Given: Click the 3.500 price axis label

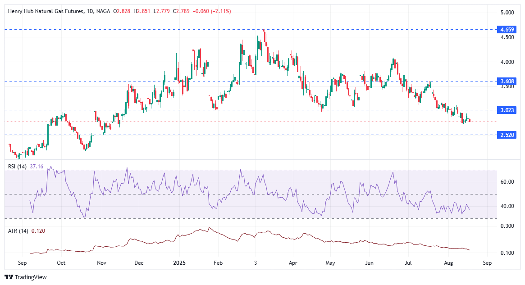Looking at the screenshot, I should point(507,86).
